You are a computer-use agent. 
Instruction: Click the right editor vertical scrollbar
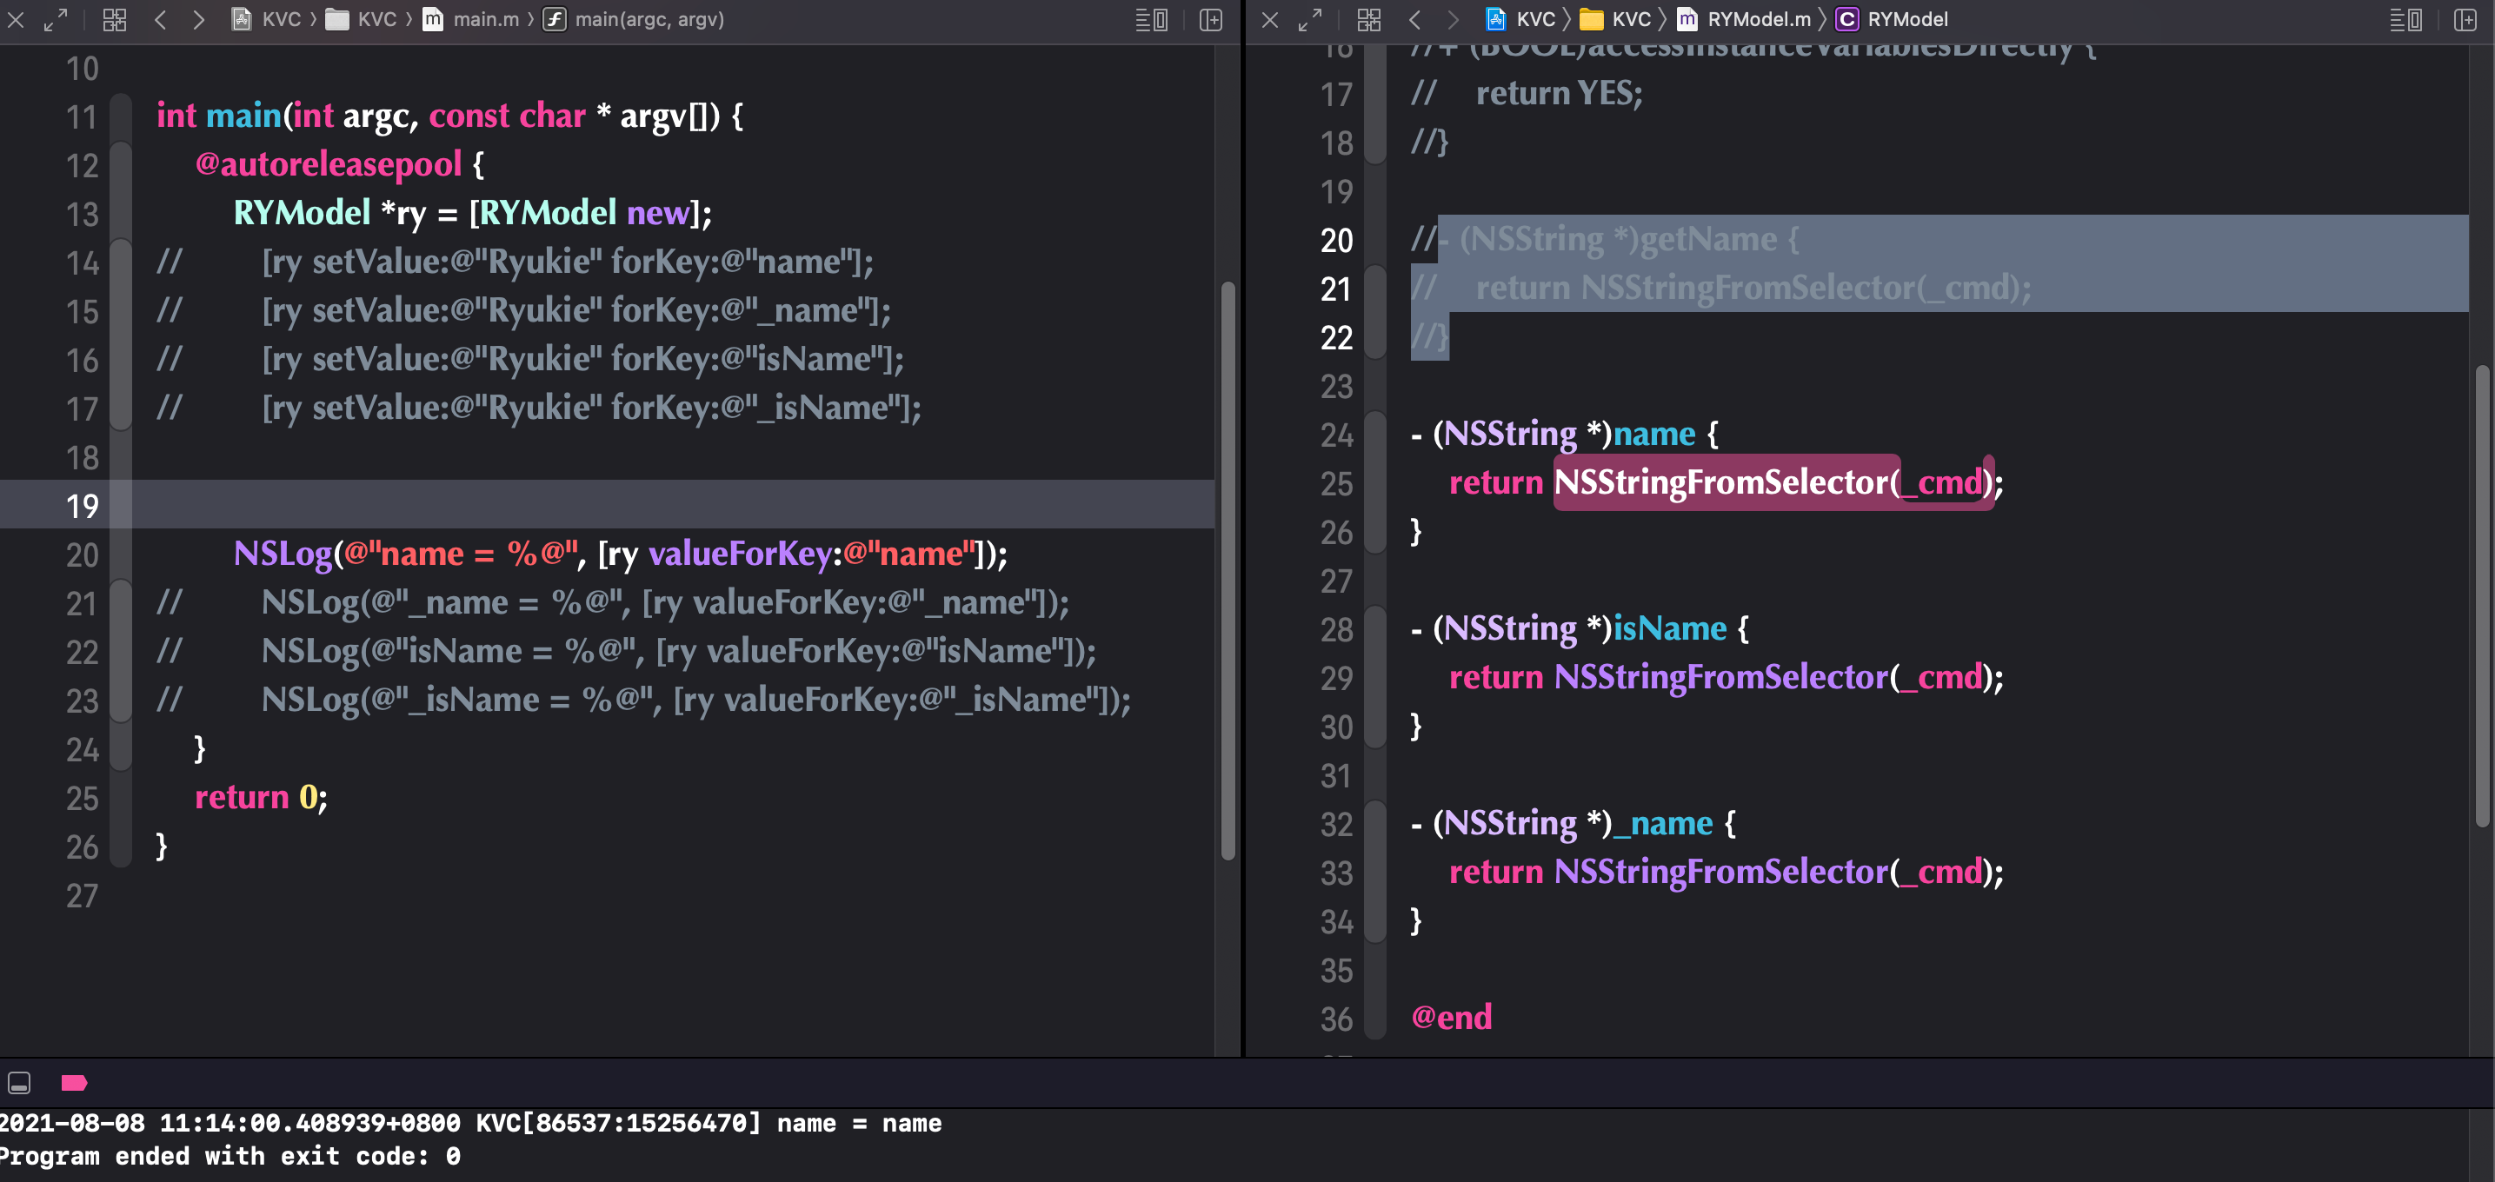(2483, 595)
